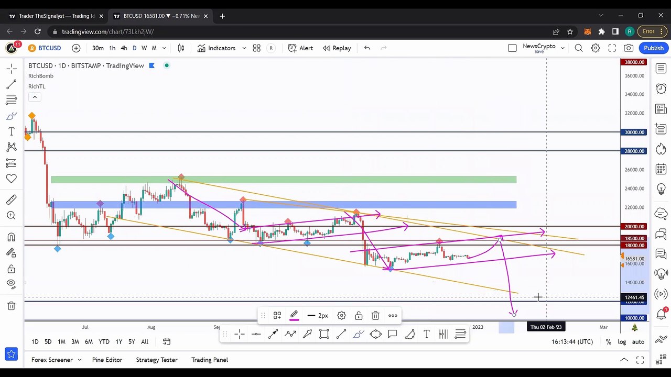Publish the chart idea
Viewport: 671px width, 377px height.
pos(654,48)
